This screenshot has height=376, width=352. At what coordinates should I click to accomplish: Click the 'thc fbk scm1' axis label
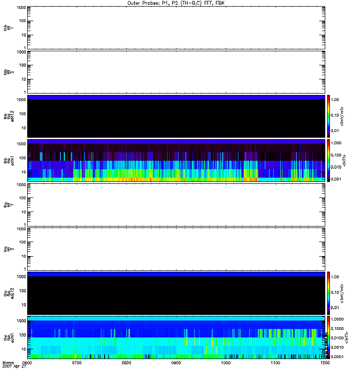pos(8,337)
